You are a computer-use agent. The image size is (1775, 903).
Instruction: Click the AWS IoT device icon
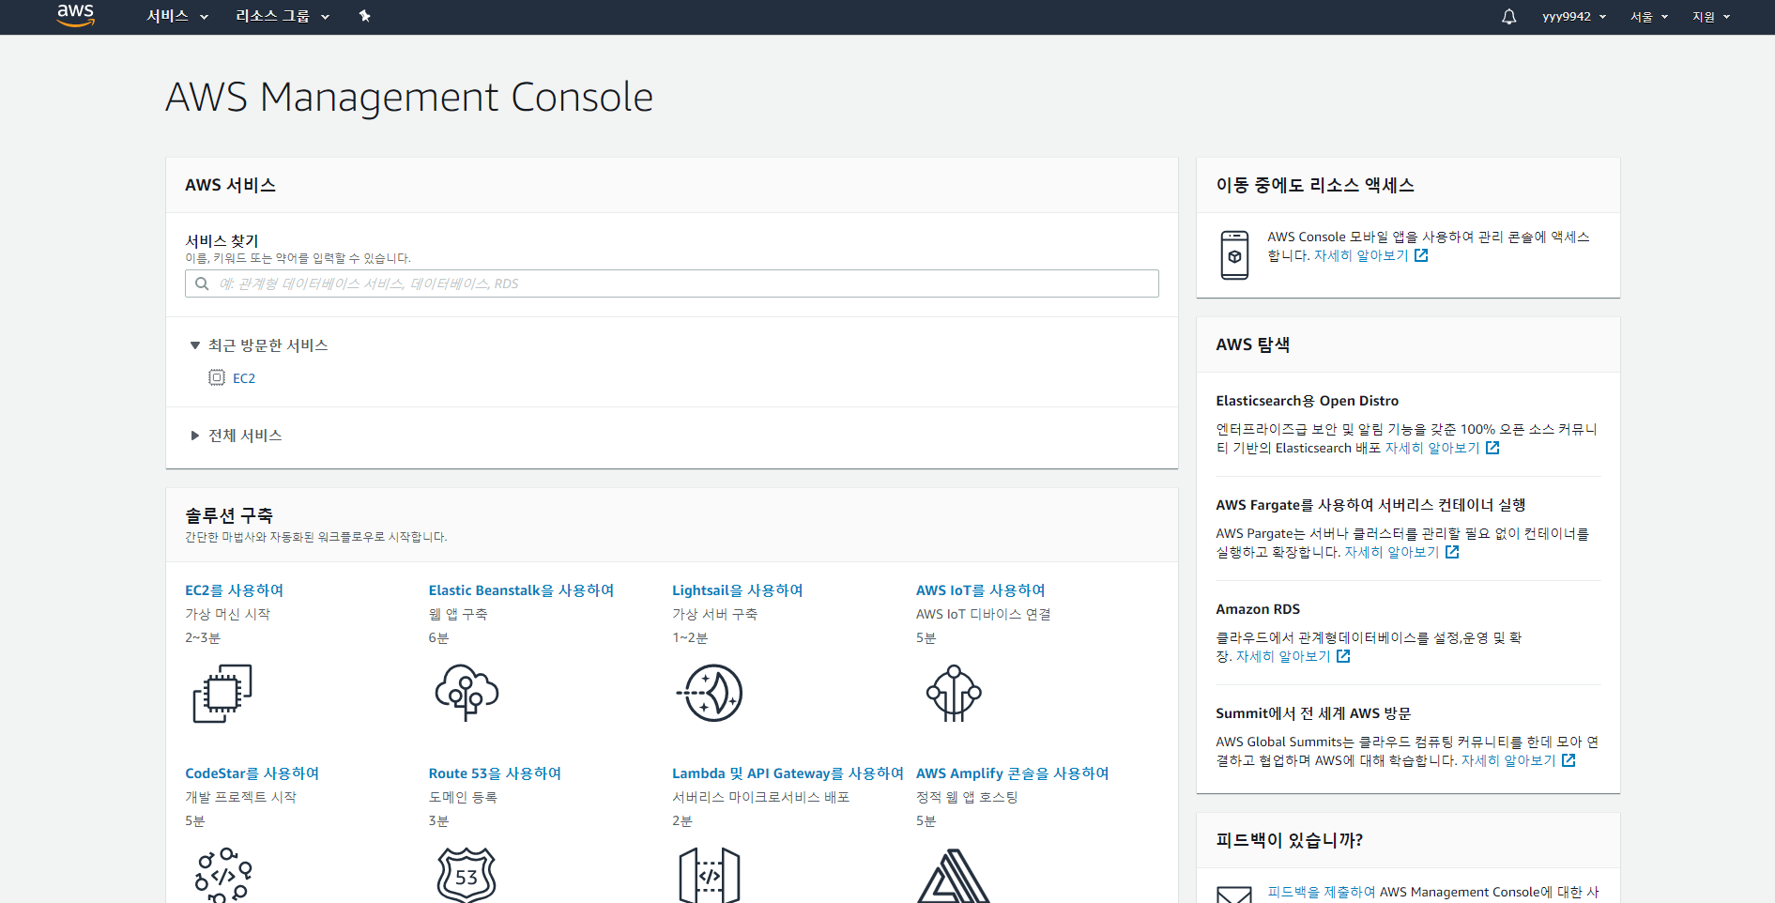[x=954, y=693]
